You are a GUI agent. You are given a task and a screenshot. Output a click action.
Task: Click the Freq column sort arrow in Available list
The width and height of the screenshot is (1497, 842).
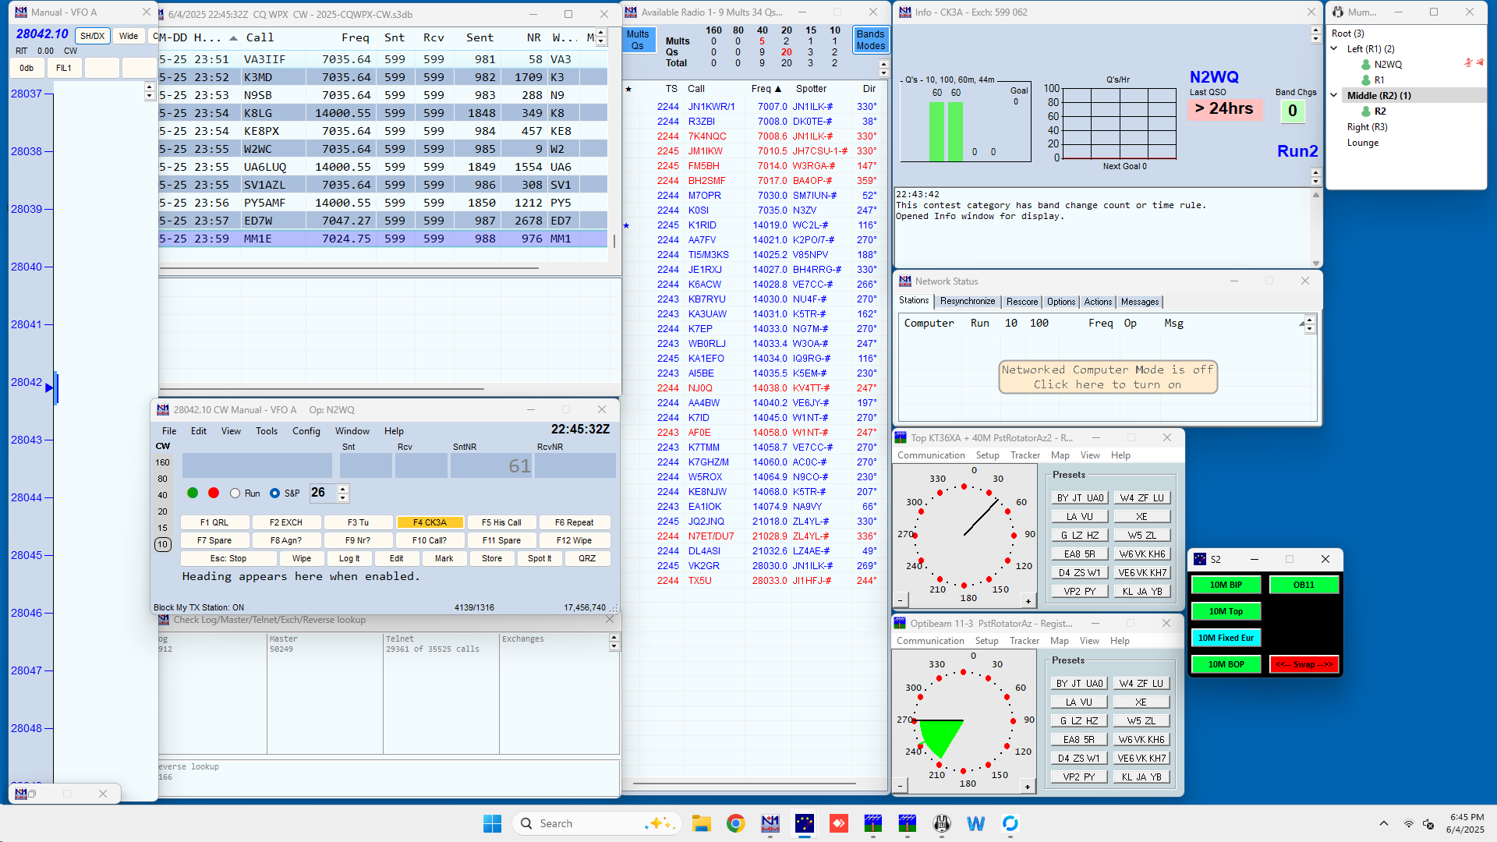click(x=777, y=89)
